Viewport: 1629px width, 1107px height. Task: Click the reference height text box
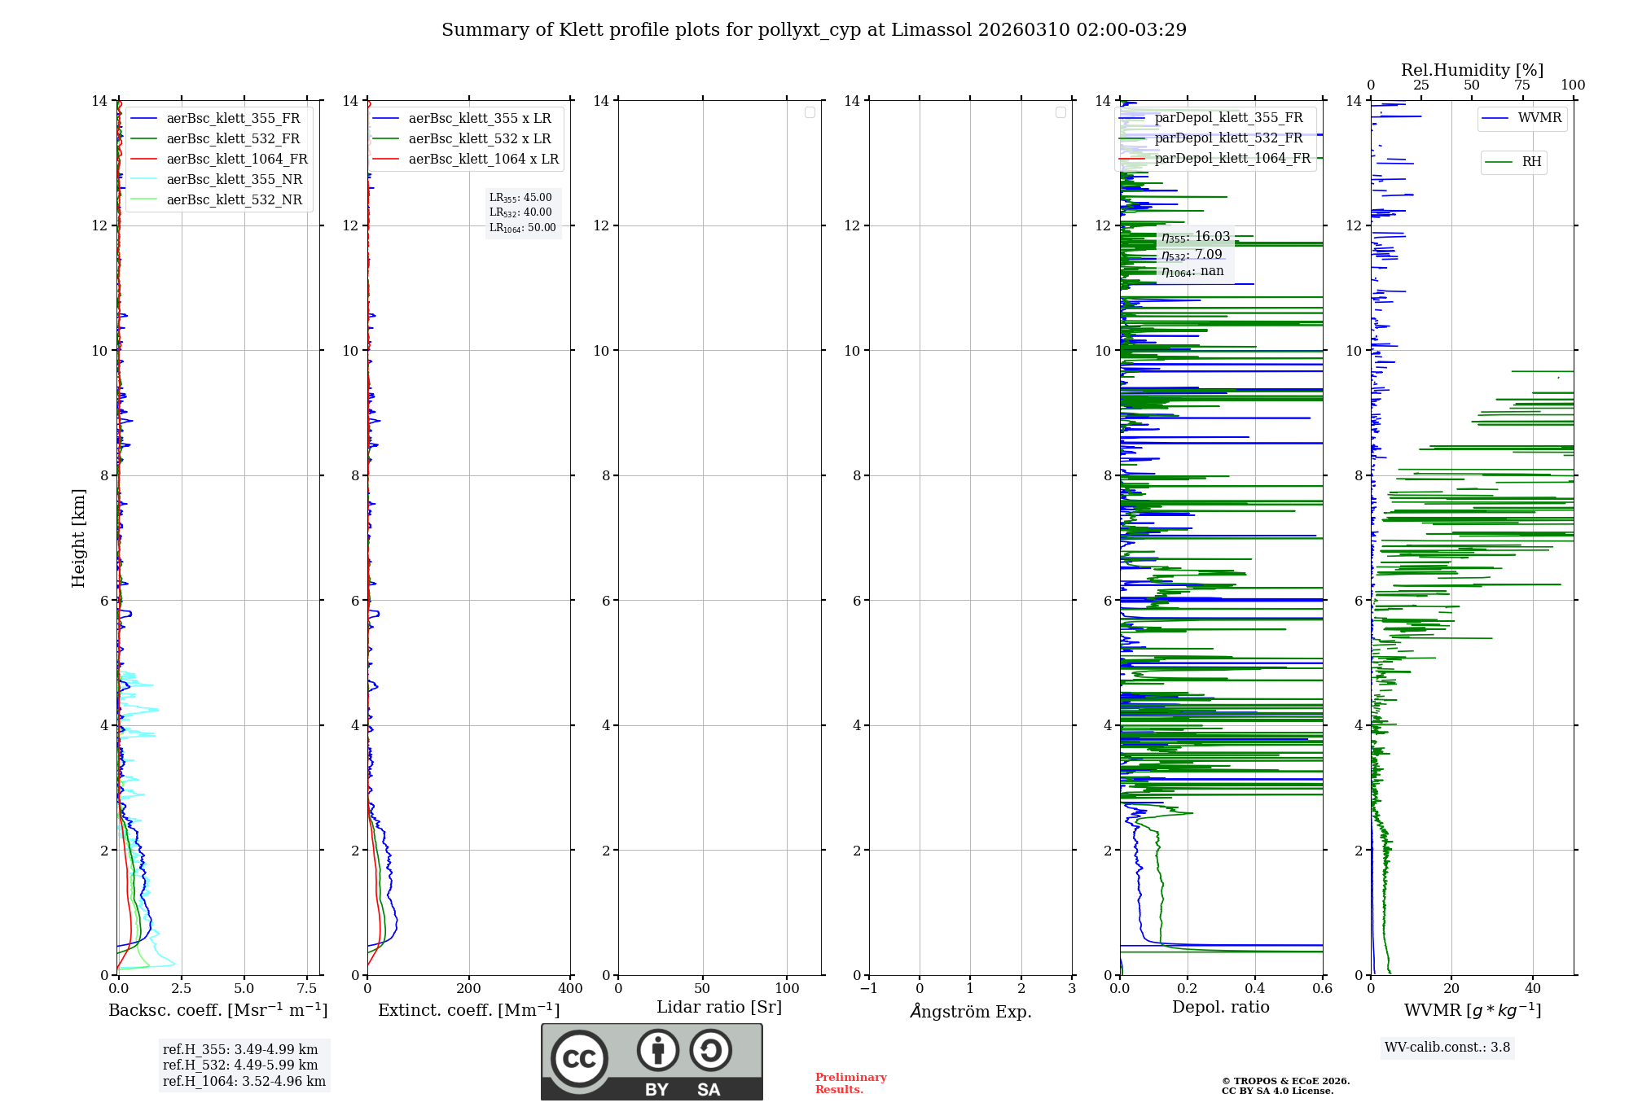pos(244,1065)
